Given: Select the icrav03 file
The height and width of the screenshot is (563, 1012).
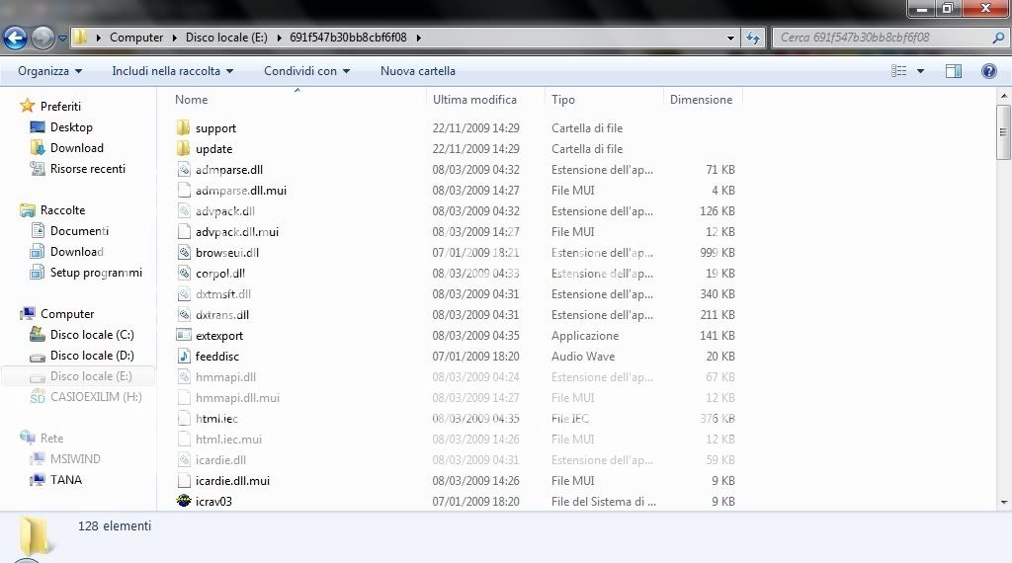Looking at the screenshot, I should tap(213, 501).
